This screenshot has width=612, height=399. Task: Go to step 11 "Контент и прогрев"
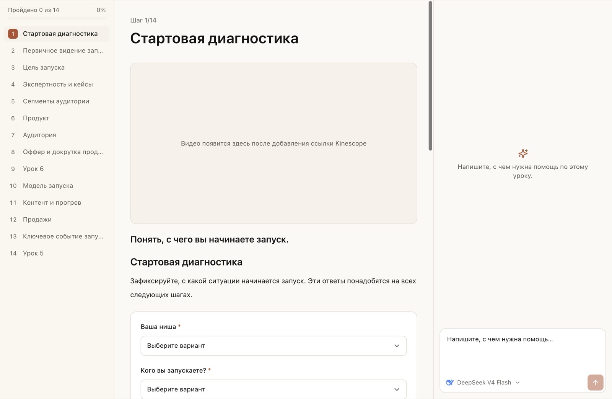pyautogui.click(x=57, y=202)
